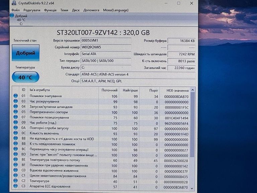Click the disk title ST320LT007-9ZV142 : 320,0 GB
The width and height of the screenshot is (257, 193).
tap(103, 33)
